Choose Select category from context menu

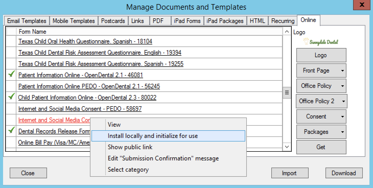coord(168,170)
